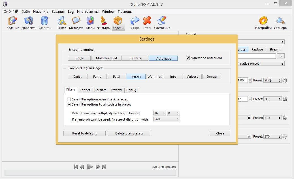
Task: Open settings gear next to SHQ preset
Action: (x=285, y=80)
